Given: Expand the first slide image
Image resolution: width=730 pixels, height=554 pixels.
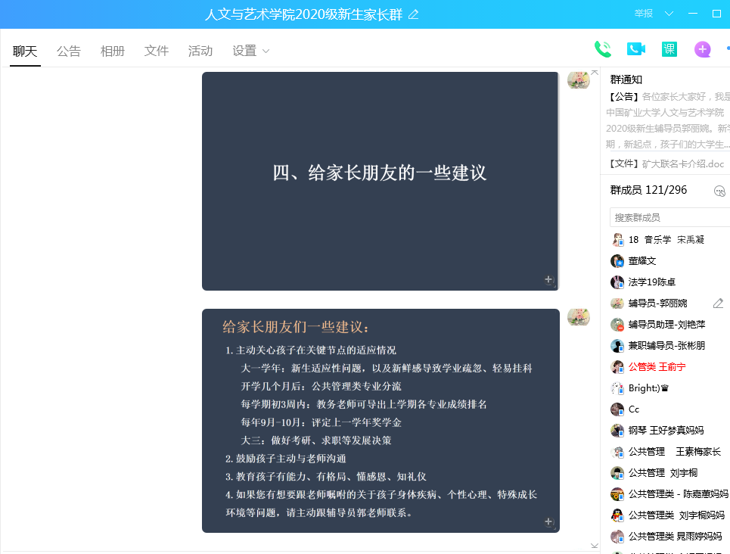Looking at the screenshot, I should pyautogui.click(x=549, y=280).
